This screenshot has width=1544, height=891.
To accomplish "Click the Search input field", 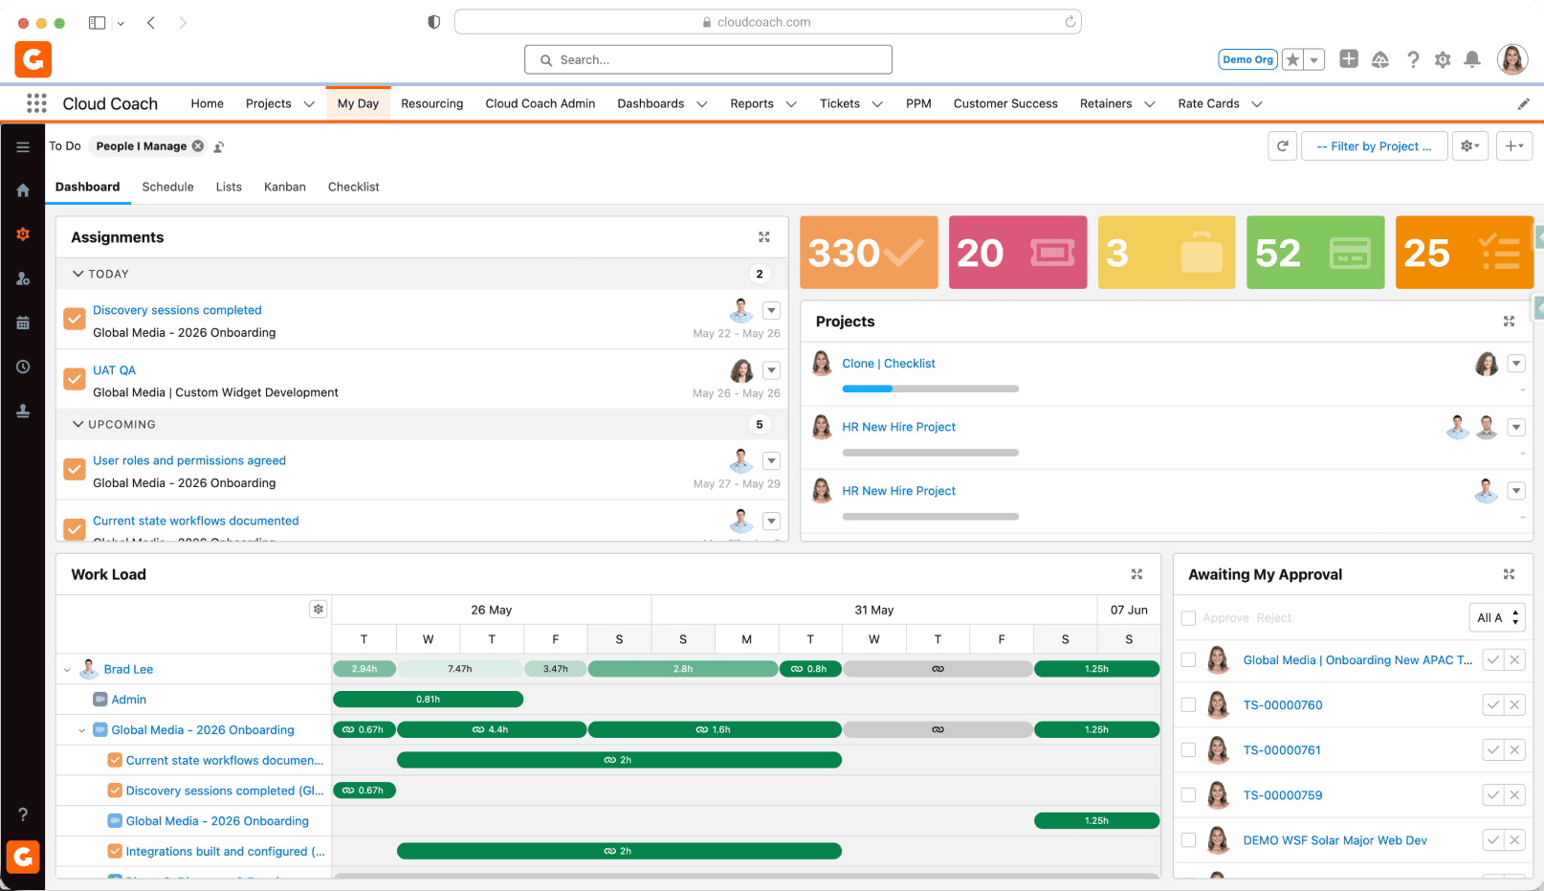I will coord(708,59).
